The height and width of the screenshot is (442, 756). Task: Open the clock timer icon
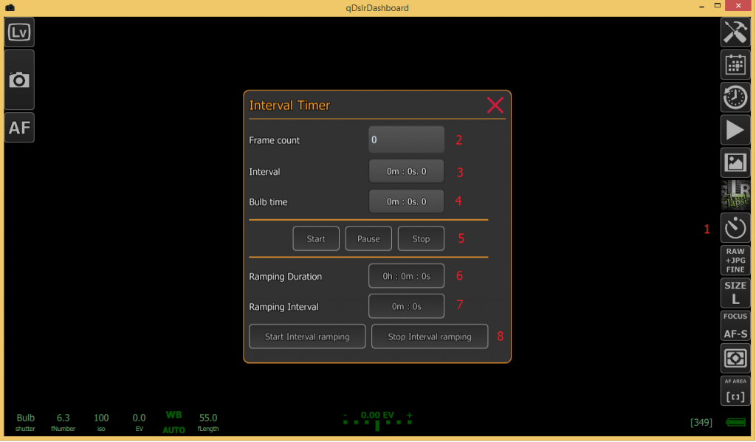coord(735,97)
